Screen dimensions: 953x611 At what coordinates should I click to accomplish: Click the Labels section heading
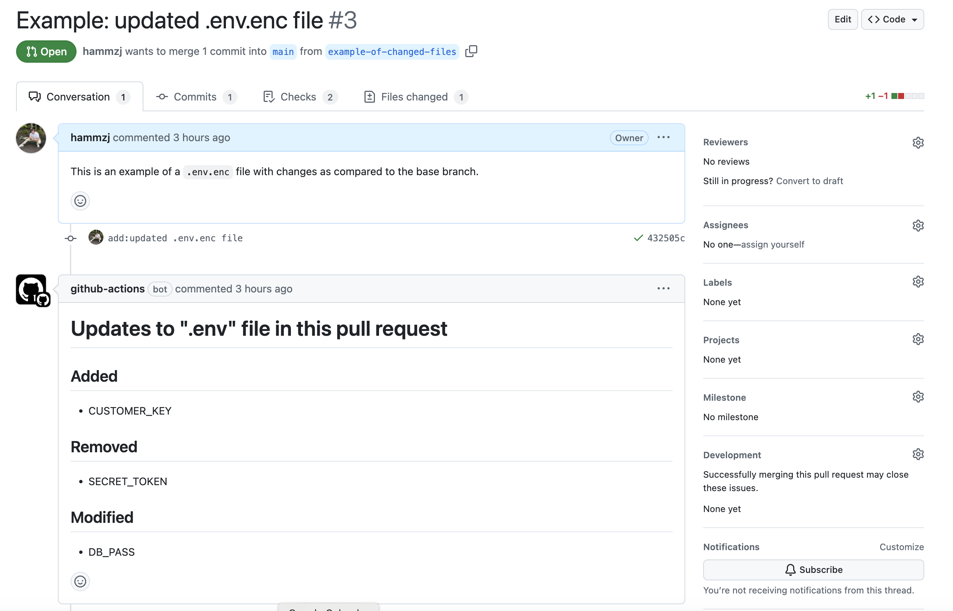pyautogui.click(x=717, y=282)
